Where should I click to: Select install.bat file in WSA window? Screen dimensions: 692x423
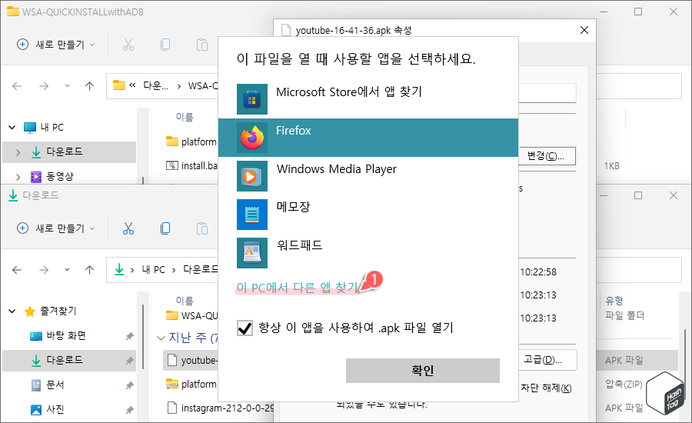[191, 165]
